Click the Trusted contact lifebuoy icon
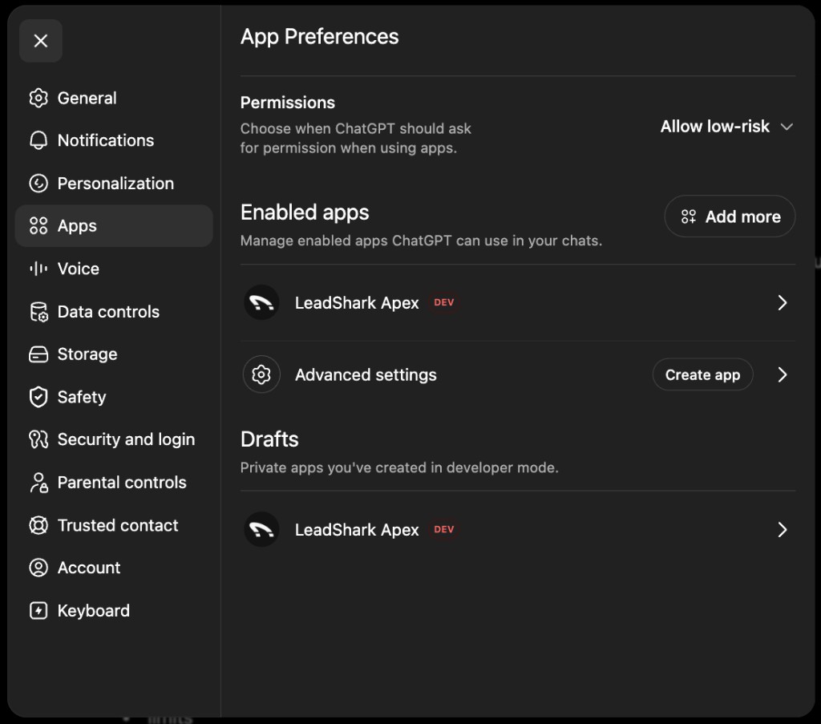 [38, 525]
